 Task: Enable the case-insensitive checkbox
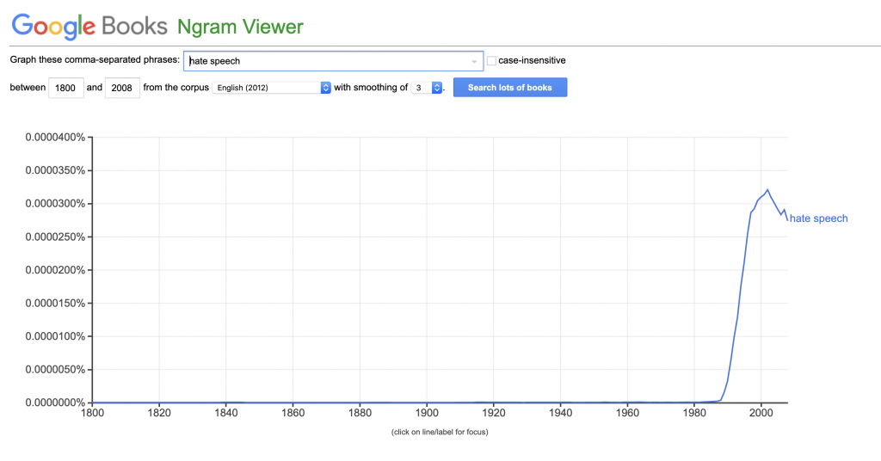coord(492,61)
